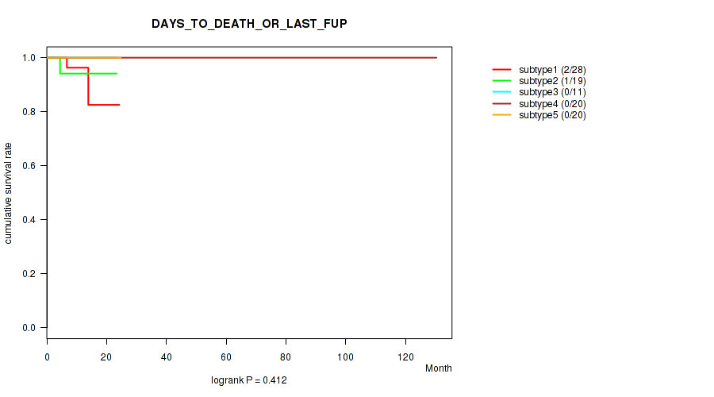Click the 100 tick on the x-axis
The image size is (714, 397).
point(345,356)
